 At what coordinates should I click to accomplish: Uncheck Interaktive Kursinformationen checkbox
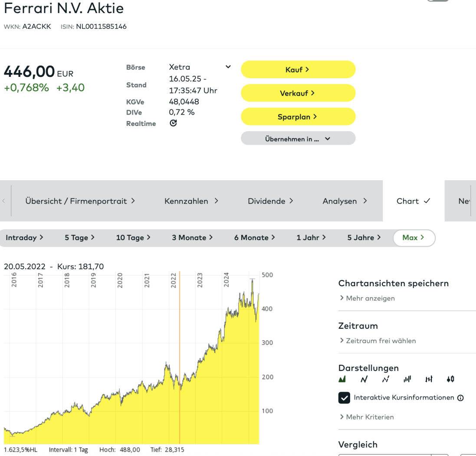click(344, 398)
